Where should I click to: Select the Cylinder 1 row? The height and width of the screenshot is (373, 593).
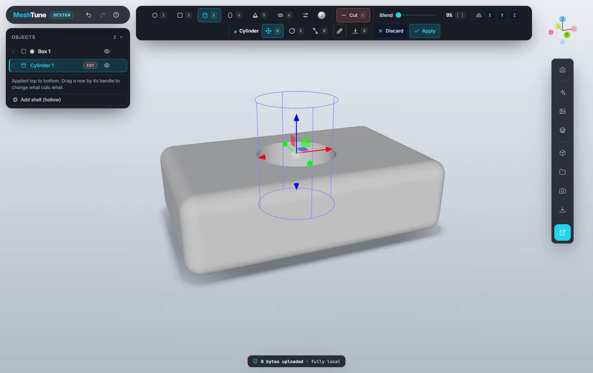[68, 66]
